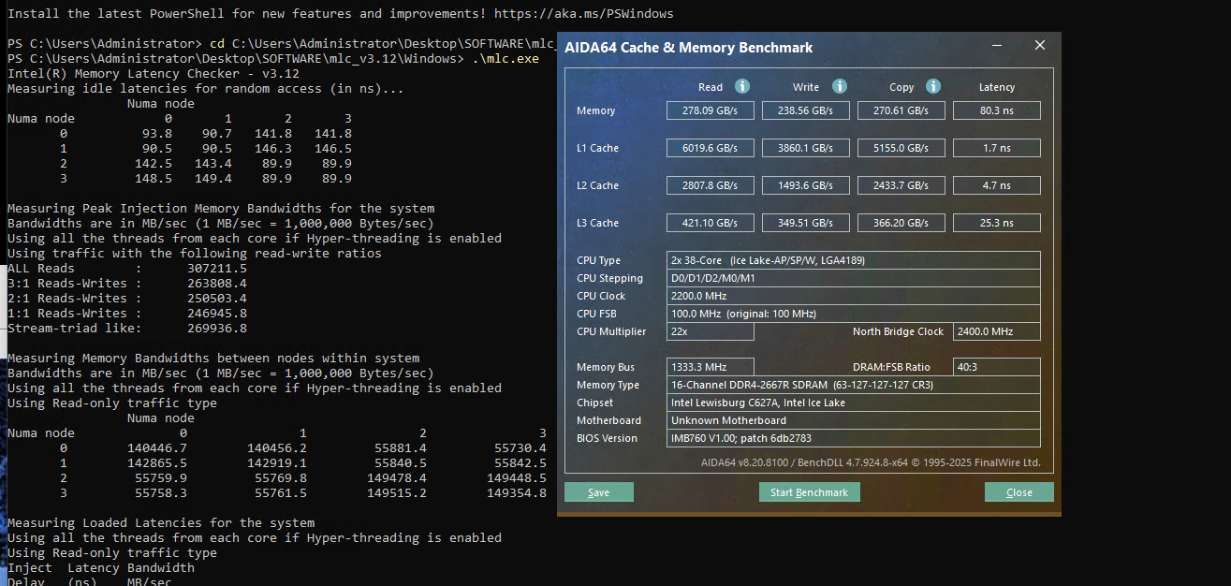This screenshot has width=1231, height=586.
Task: Click the info icon next to Copy
Action: click(933, 86)
